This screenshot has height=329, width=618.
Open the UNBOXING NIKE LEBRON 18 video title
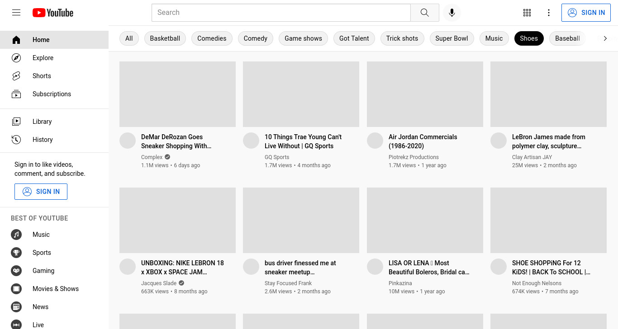coord(182,268)
